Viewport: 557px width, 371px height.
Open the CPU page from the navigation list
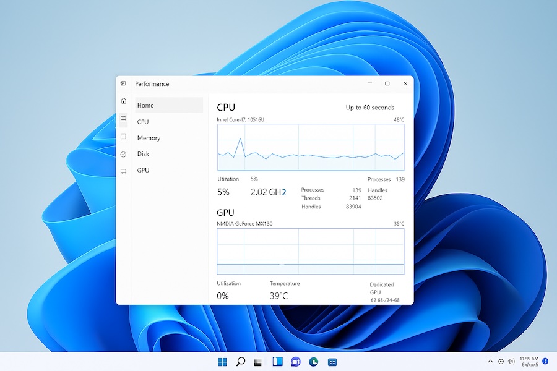coord(143,122)
